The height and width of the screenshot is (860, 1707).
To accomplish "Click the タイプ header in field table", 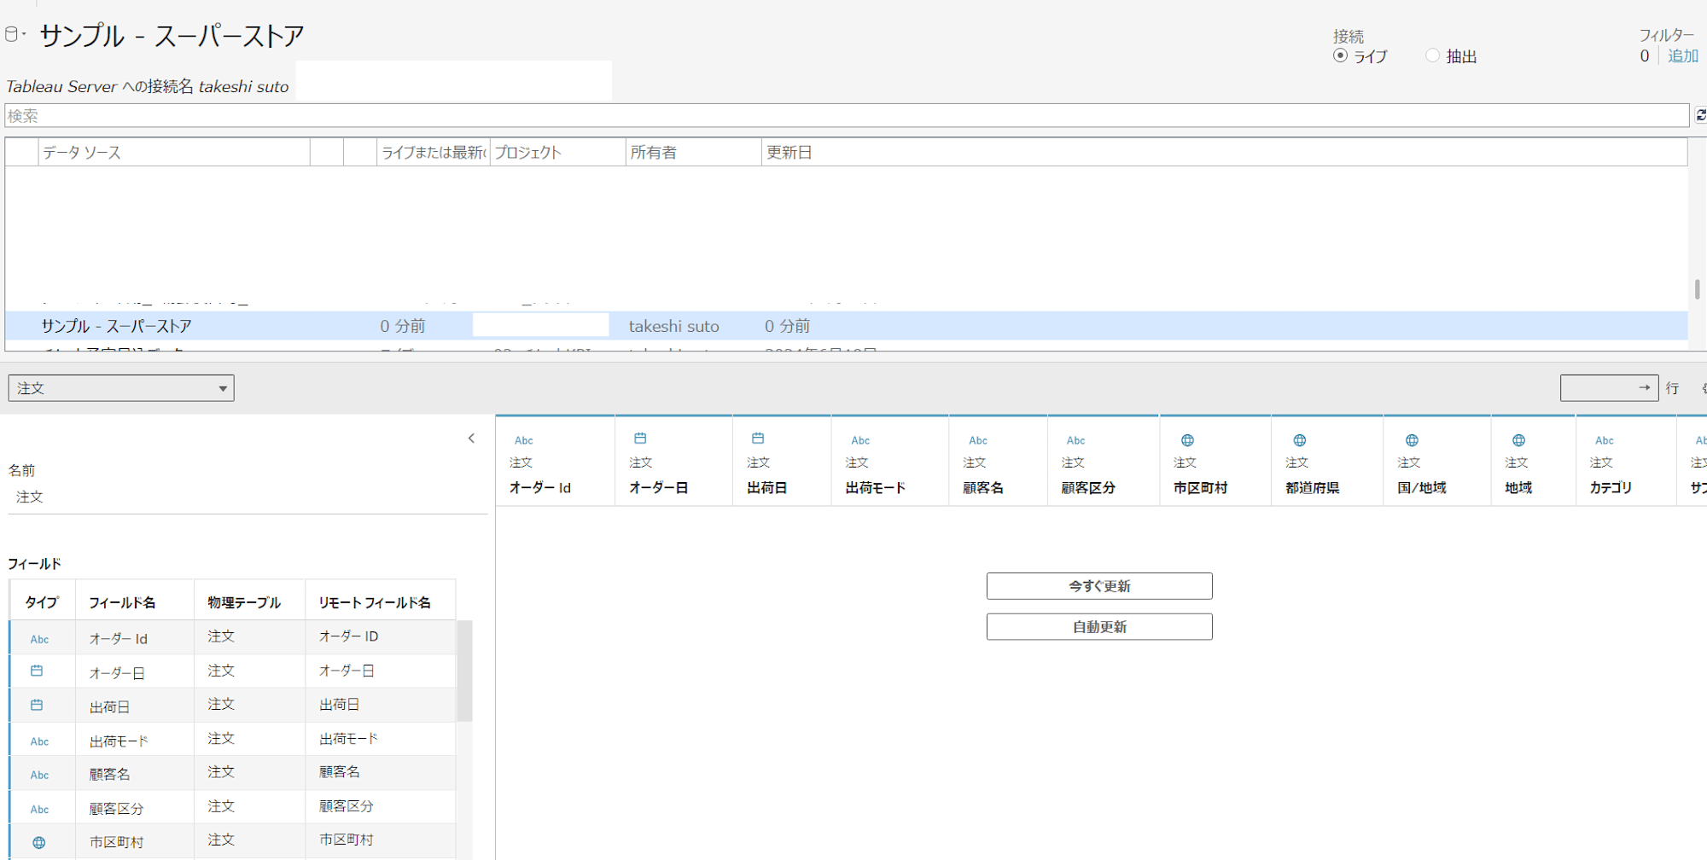I will click(x=42, y=602).
